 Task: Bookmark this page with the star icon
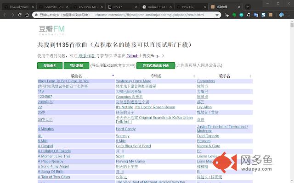click(x=217, y=15)
